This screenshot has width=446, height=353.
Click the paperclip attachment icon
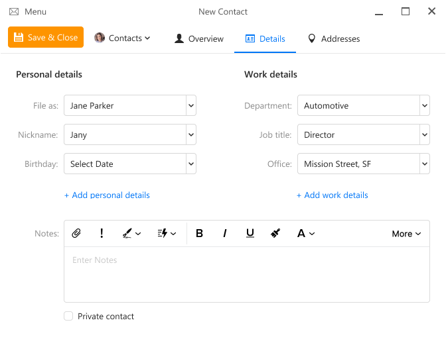click(x=76, y=233)
